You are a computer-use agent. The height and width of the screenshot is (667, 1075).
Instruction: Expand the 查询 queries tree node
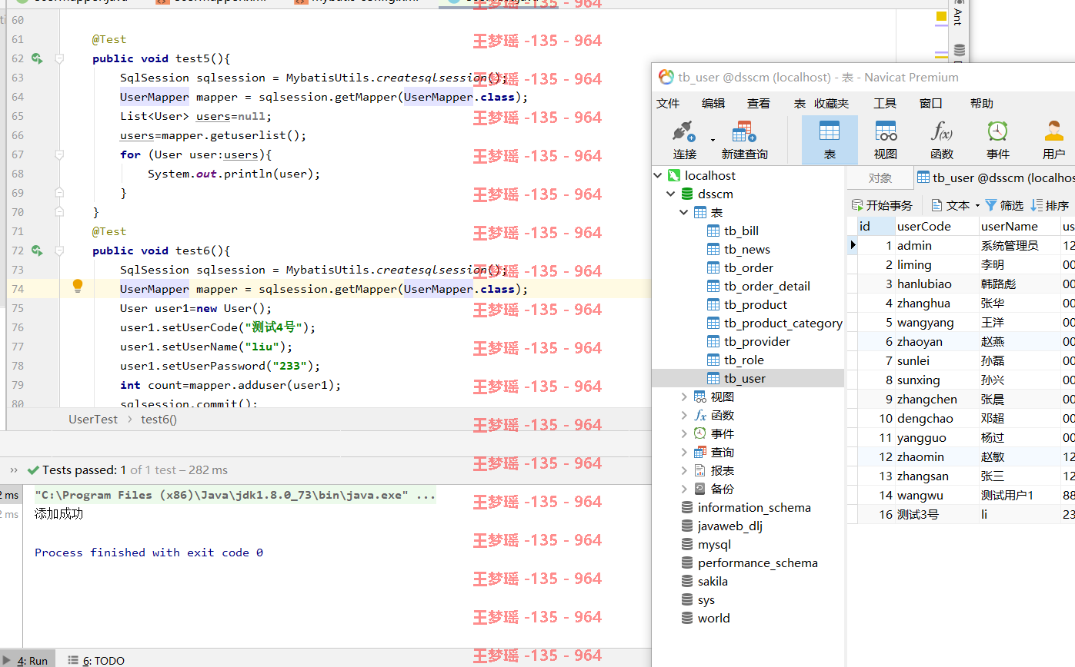pos(684,452)
